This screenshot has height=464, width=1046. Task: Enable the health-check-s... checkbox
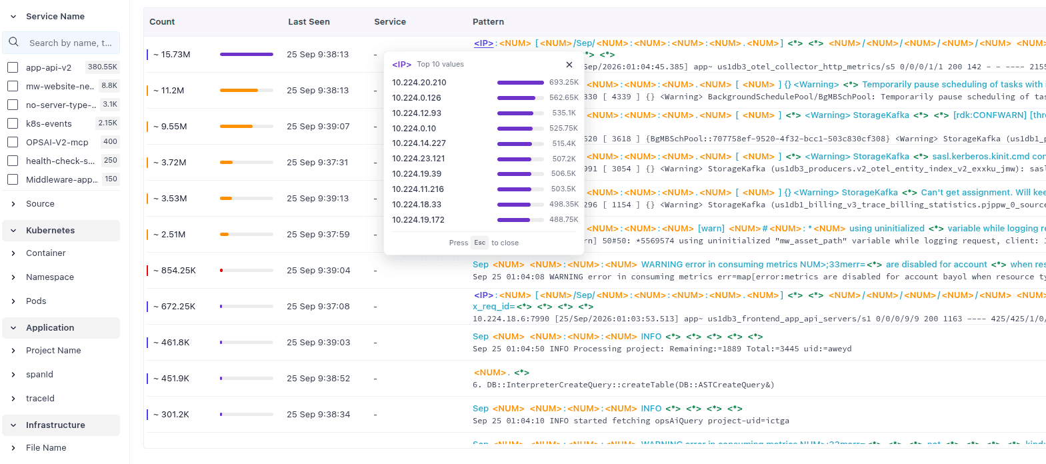click(12, 161)
